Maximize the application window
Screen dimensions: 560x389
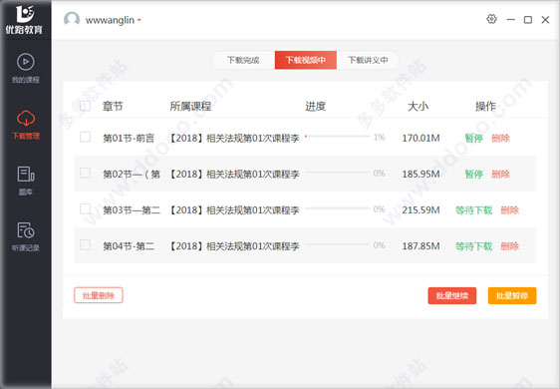click(528, 20)
